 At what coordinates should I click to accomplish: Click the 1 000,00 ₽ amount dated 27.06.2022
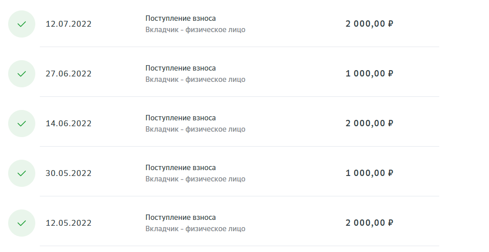(369, 74)
